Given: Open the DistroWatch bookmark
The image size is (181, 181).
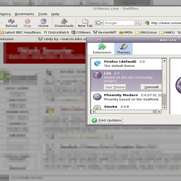Looking at the screenshot, I should pyautogui.click(x=56, y=33).
